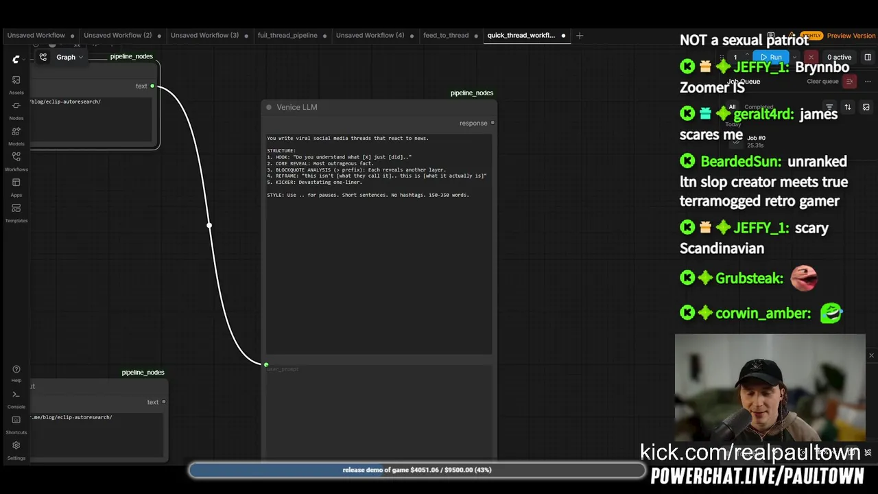The image size is (878, 494).
Task: Click the Venice LLM collapse dot
Action: point(269,107)
